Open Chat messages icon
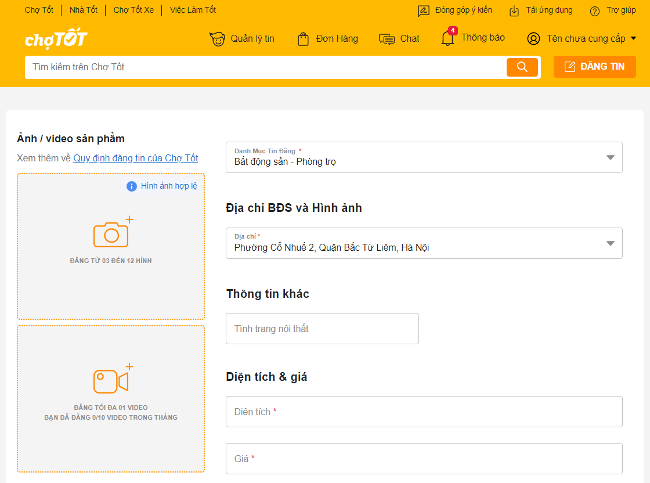 pyautogui.click(x=387, y=39)
